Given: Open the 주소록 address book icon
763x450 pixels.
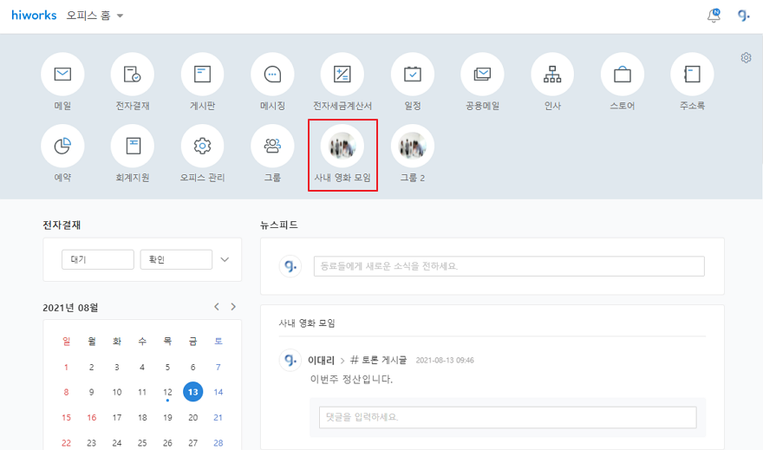Looking at the screenshot, I should point(692,75).
